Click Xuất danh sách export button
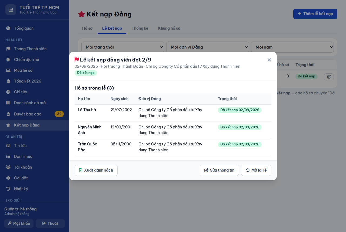Viewport: 346px width, 232px height. 96,170
